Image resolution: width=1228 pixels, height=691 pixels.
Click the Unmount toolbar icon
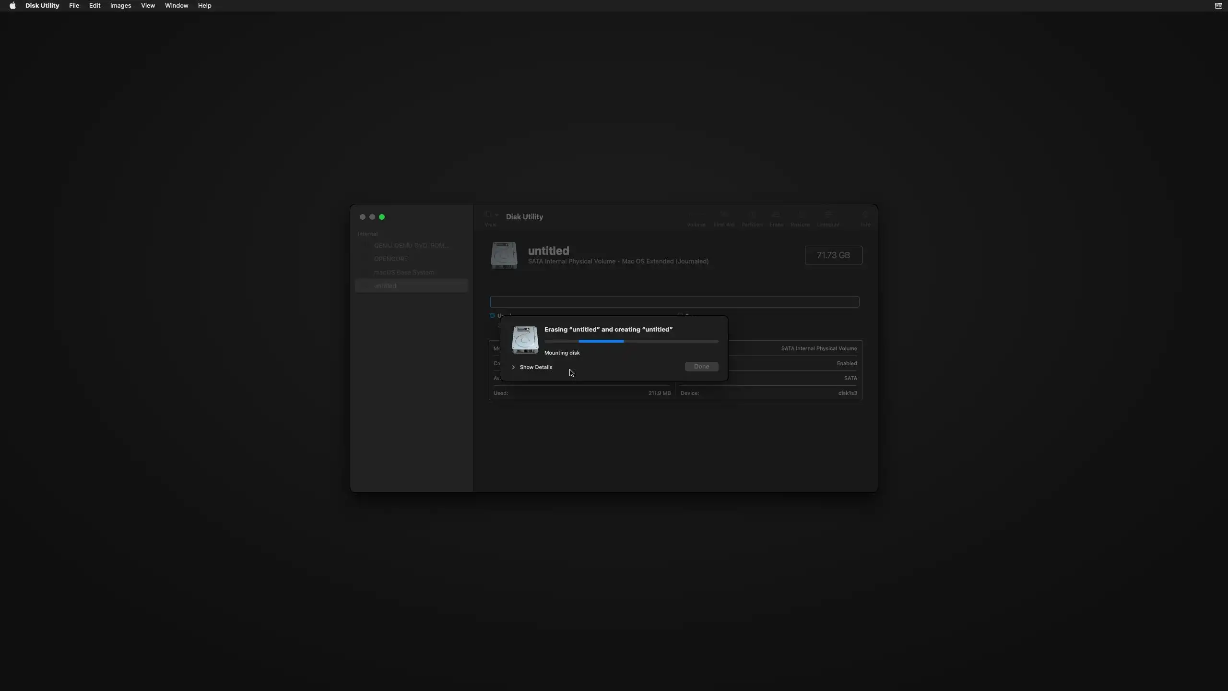tap(828, 215)
